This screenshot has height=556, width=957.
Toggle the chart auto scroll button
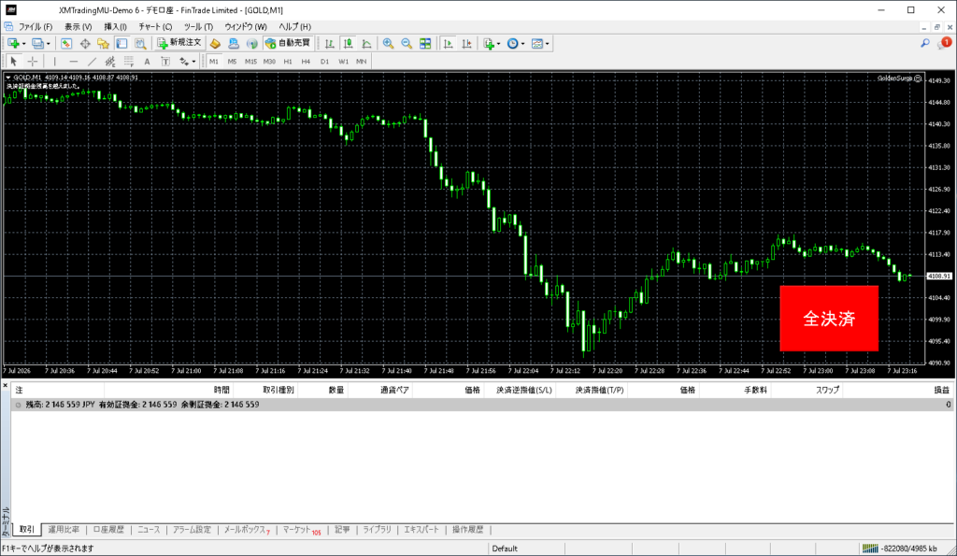(448, 43)
